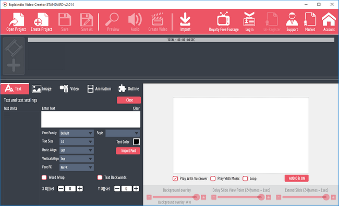Decrease Y Offset with minus button
The image size is (339, 206).
coord(117,188)
